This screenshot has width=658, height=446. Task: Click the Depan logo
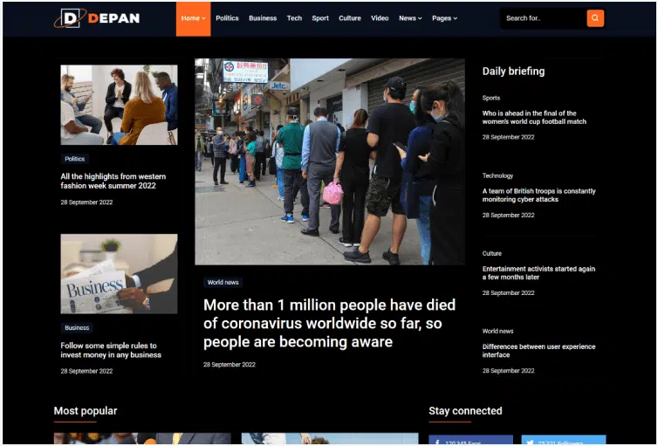[97, 18]
